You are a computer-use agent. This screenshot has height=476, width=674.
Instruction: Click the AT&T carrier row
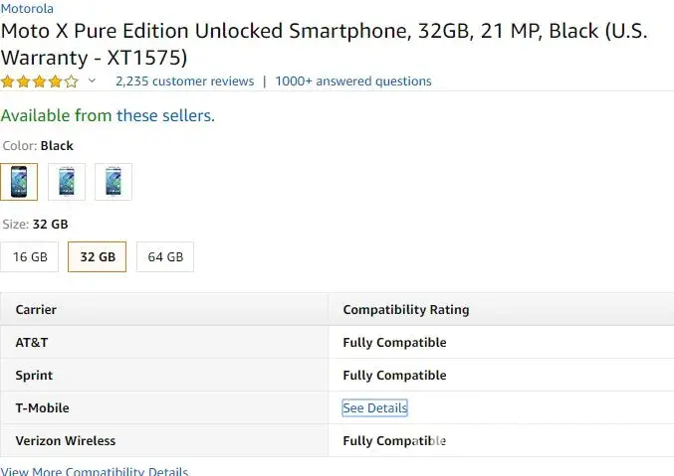32,343
